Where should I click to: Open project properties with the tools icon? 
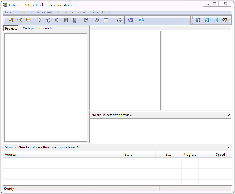coord(19,20)
